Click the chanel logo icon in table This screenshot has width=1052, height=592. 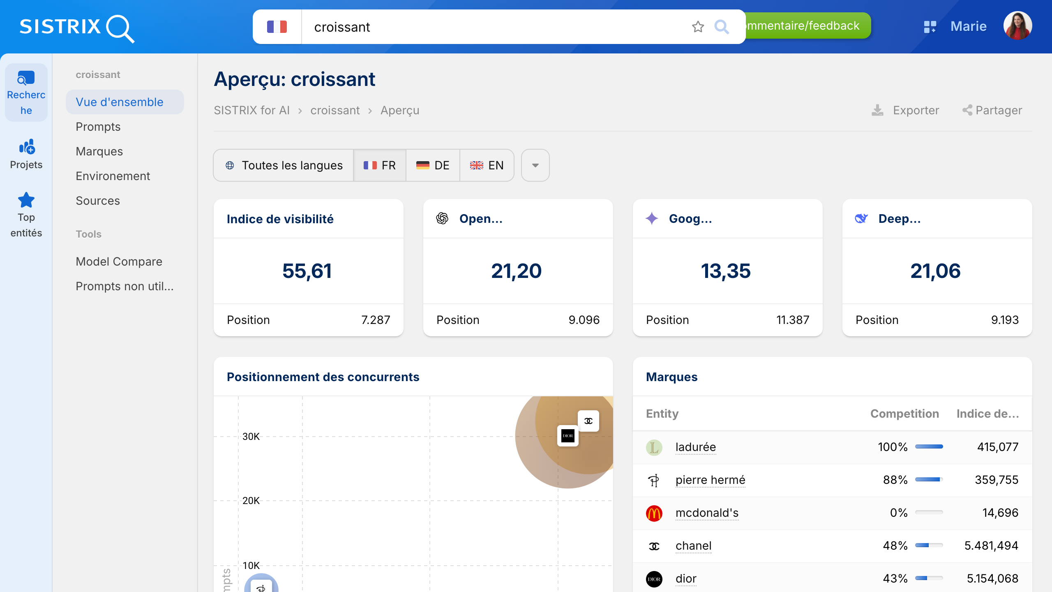[654, 546]
